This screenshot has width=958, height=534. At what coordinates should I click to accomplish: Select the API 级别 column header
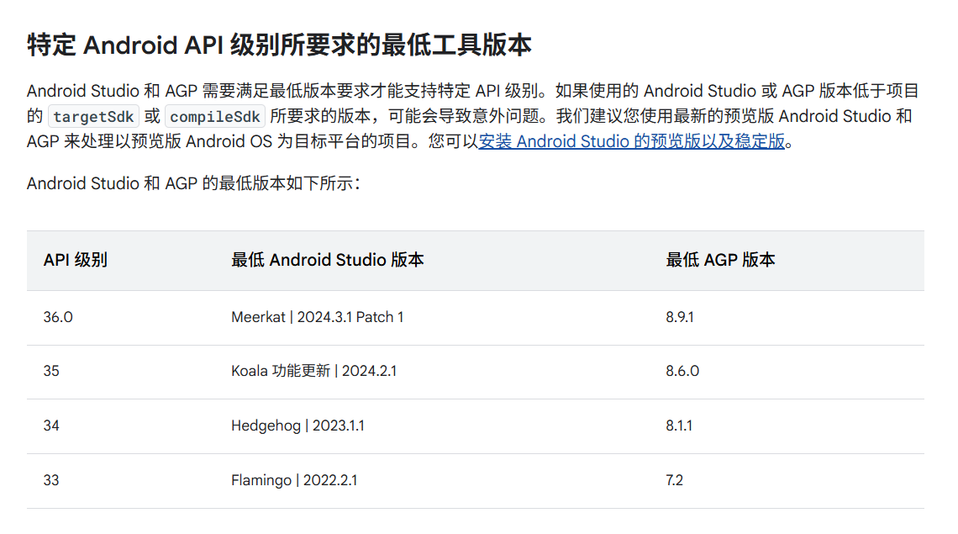coord(76,260)
